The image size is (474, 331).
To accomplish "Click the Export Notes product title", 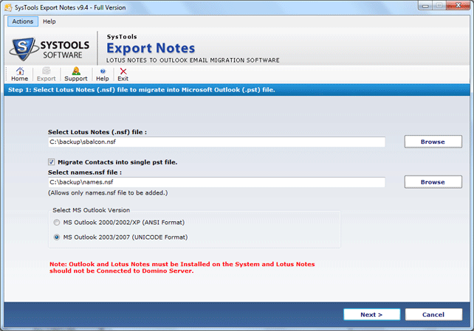I will point(151,48).
